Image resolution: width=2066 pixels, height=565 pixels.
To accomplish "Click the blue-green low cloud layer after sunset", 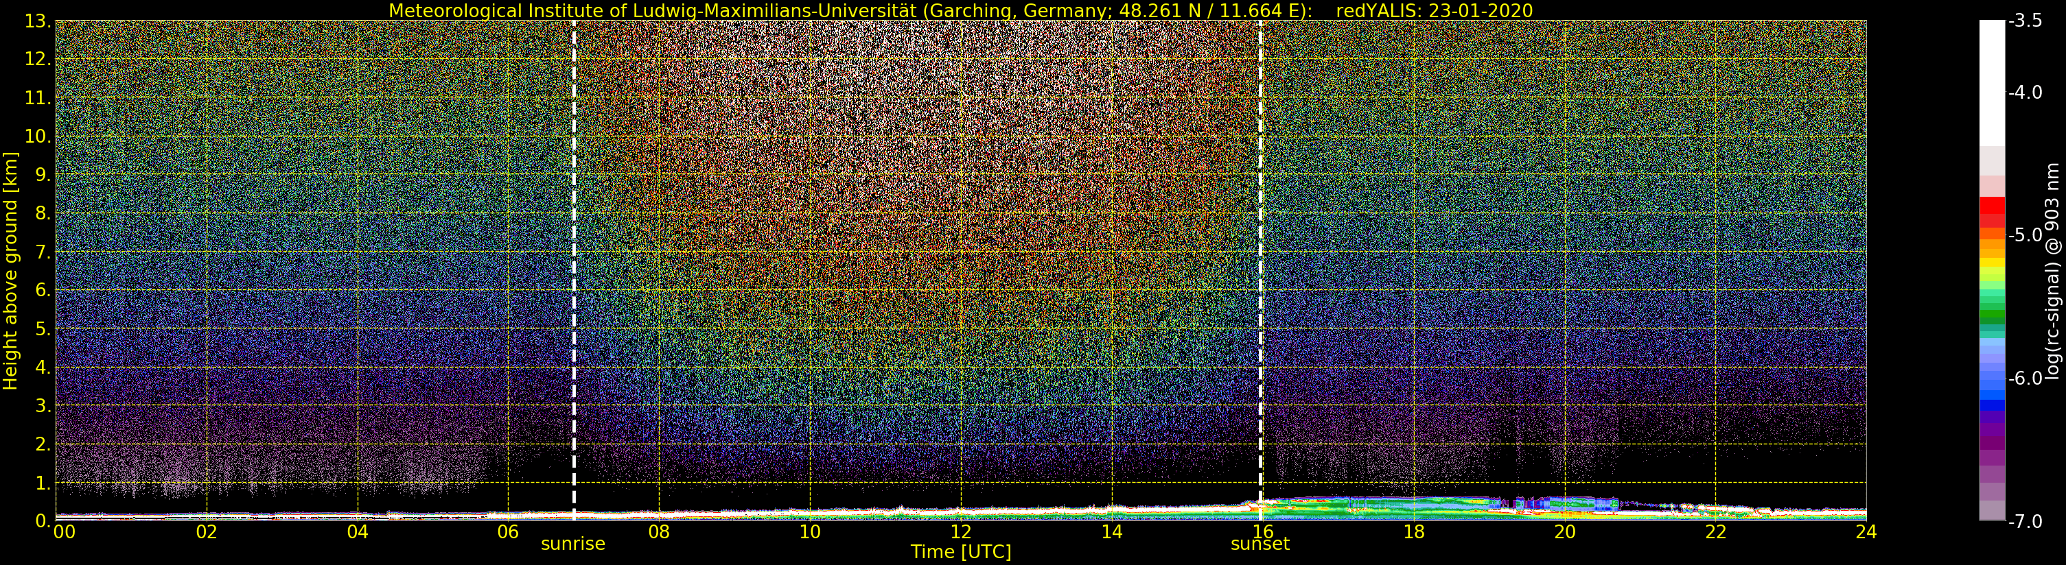I will coord(1404,505).
